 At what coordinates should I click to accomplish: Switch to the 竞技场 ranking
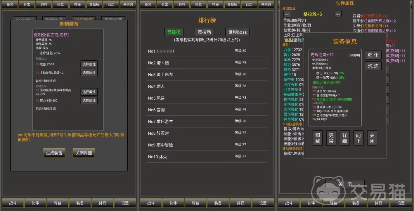(x=204, y=32)
